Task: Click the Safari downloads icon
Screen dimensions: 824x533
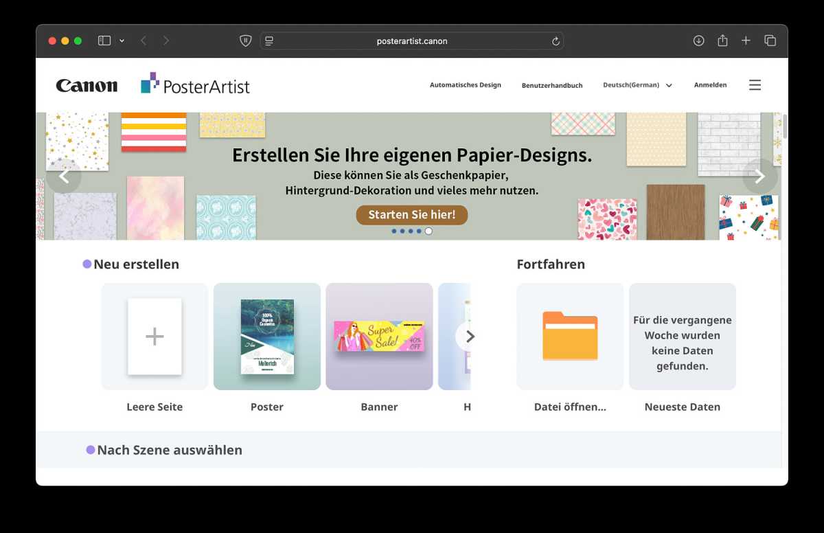Action: (698, 41)
